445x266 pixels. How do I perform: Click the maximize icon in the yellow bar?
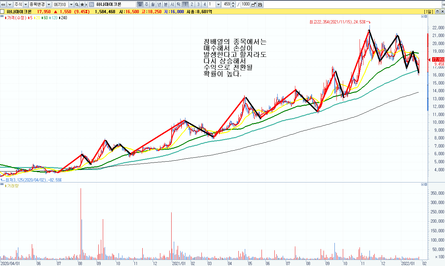pyautogui.click(x=437, y=12)
